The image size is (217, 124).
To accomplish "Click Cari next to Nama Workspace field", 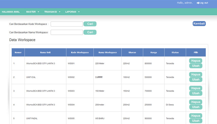I will tap(90, 32).
